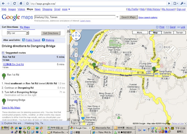This screenshot has height=134, width=187.
Task: Bookmark page with the star icon
Action: [27, 4]
